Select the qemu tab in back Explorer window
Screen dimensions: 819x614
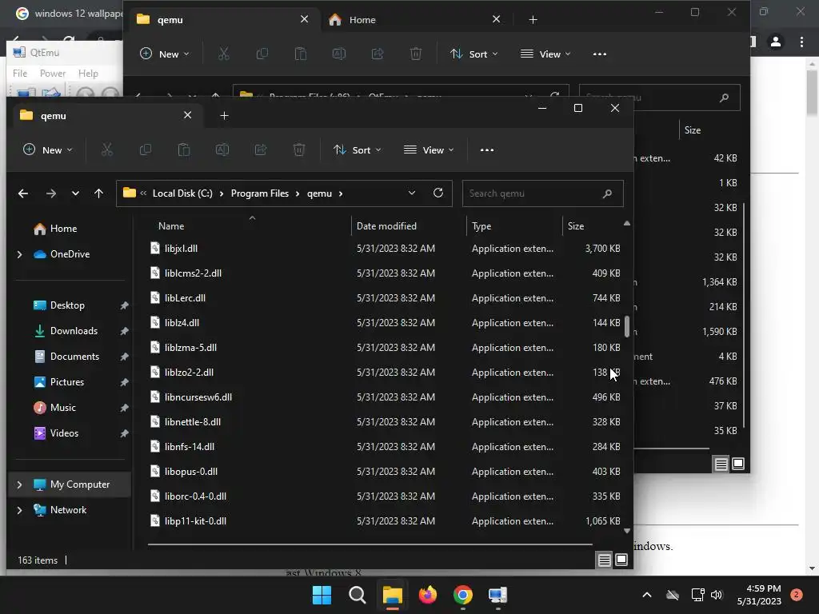coord(223,20)
